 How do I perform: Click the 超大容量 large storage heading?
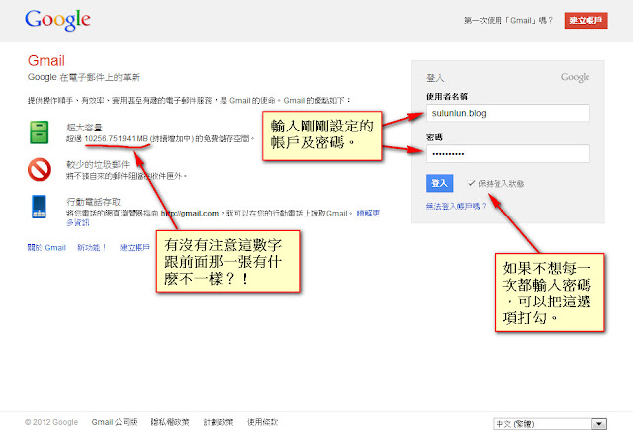84,128
